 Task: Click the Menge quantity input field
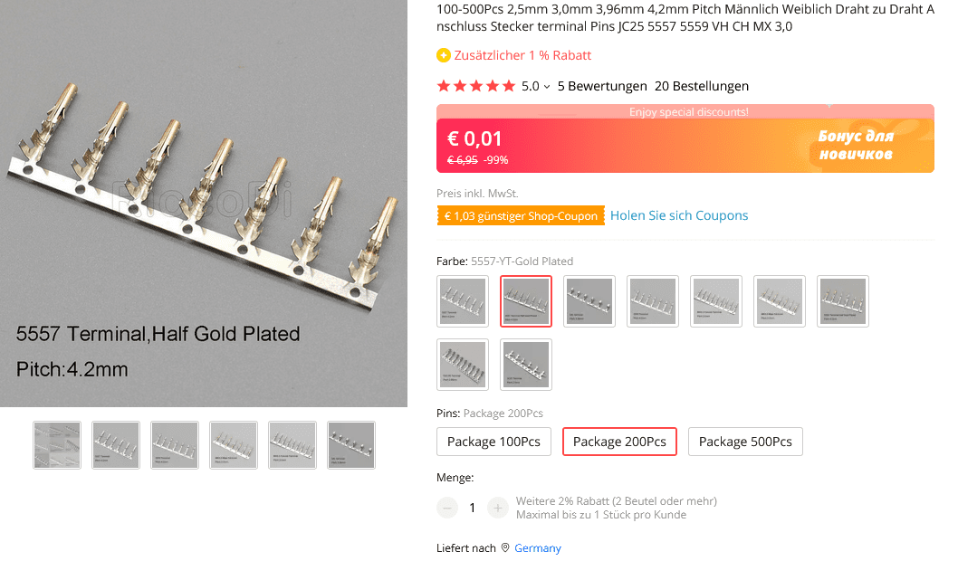pyautogui.click(x=472, y=508)
